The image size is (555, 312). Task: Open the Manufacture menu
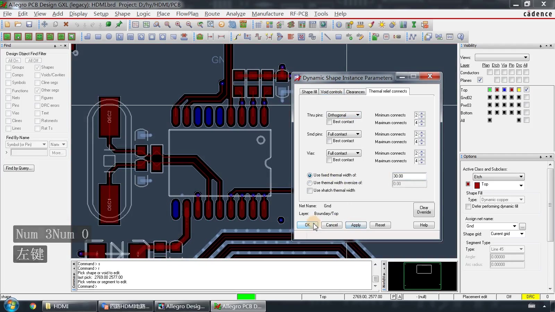coord(267,14)
